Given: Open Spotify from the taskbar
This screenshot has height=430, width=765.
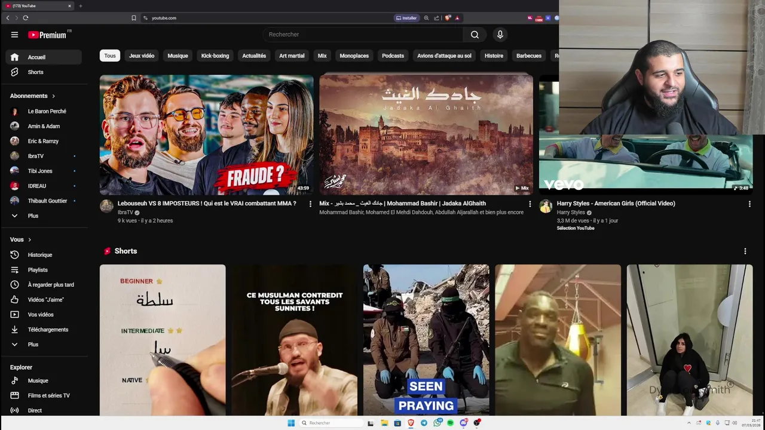Looking at the screenshot, I should point(451,423).
